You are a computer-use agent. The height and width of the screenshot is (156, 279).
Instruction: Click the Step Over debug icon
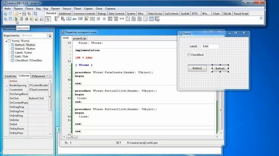click(37, 19)
